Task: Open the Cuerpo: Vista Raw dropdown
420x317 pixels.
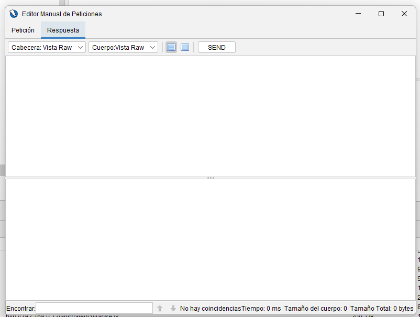Action: pos(123,47)
